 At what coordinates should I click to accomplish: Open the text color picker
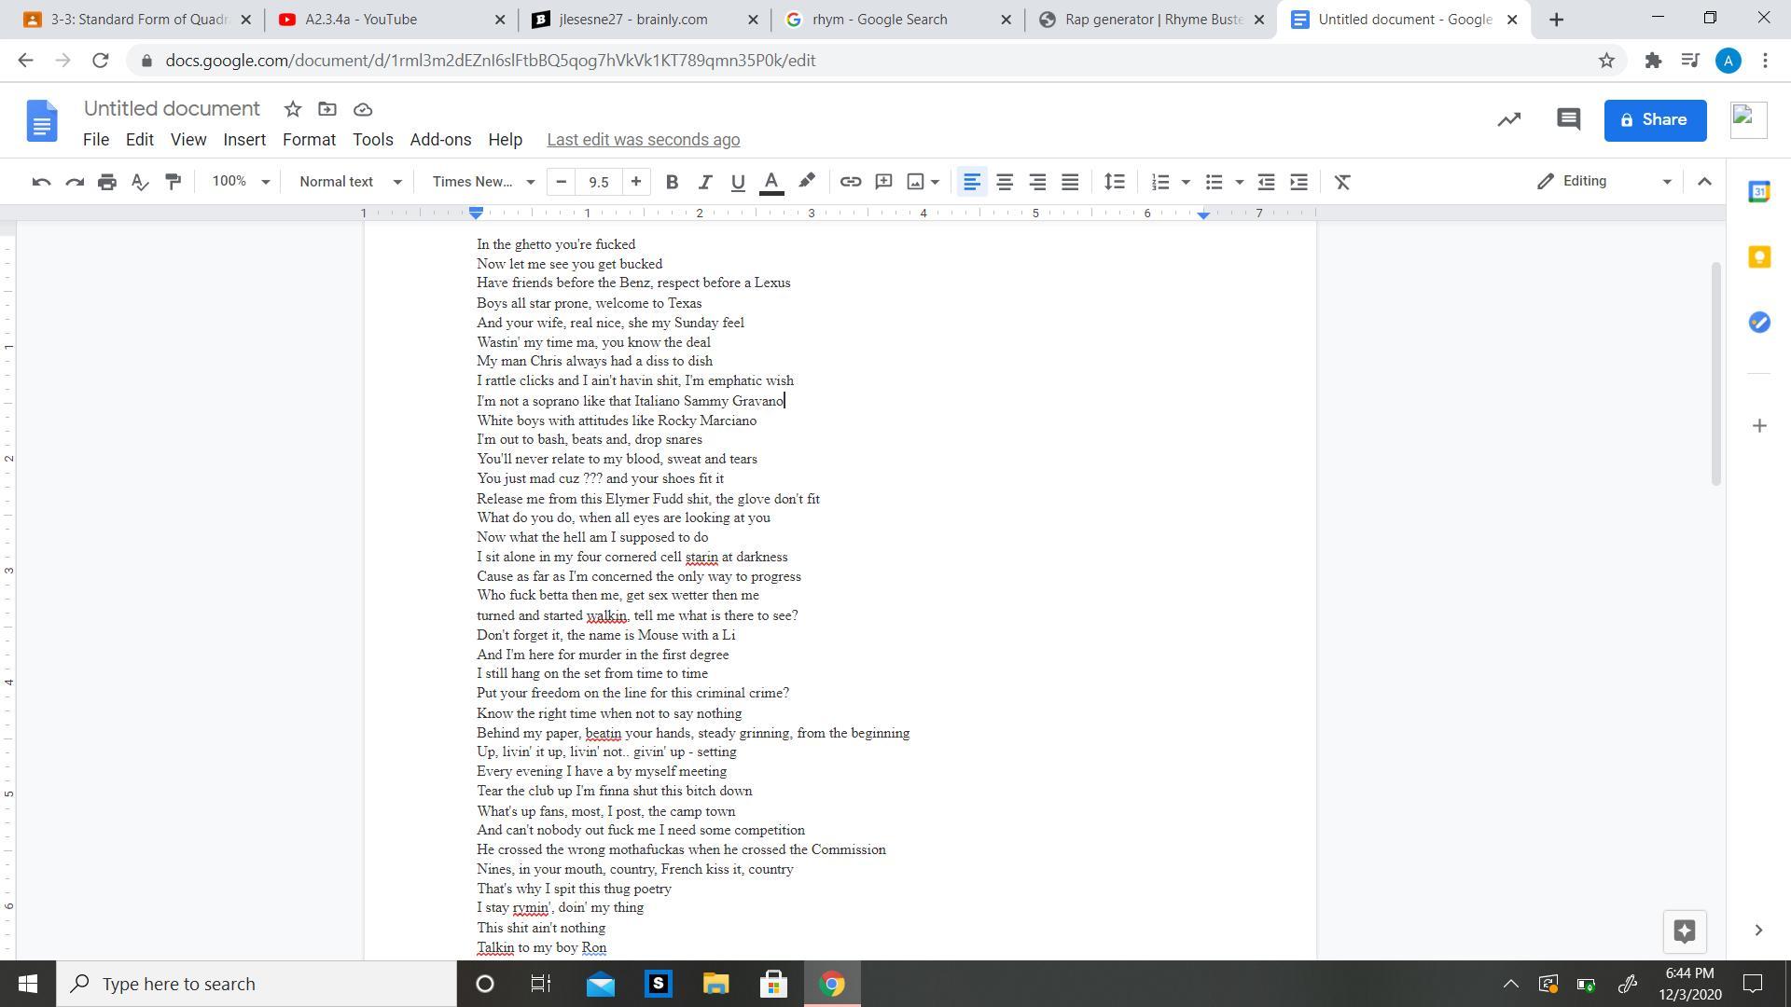coord(771,182)
